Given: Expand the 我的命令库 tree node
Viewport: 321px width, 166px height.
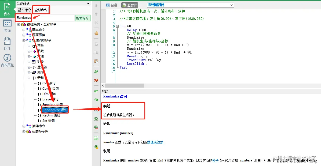Looking at the screenshot, I should coord(24,131).
